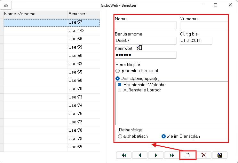
Task: Minimize the GisboWeb window
Action: point(201,5)
